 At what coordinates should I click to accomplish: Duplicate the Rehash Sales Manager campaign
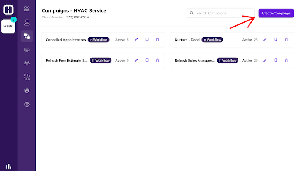tap(276, 60)
